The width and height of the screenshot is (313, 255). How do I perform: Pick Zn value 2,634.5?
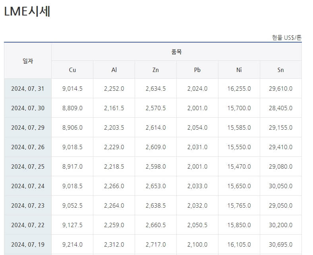click(155, 88)
